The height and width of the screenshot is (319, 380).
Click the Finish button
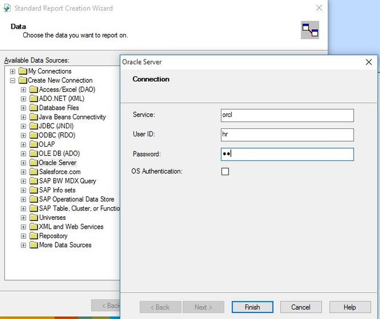[x=252, y=307]
